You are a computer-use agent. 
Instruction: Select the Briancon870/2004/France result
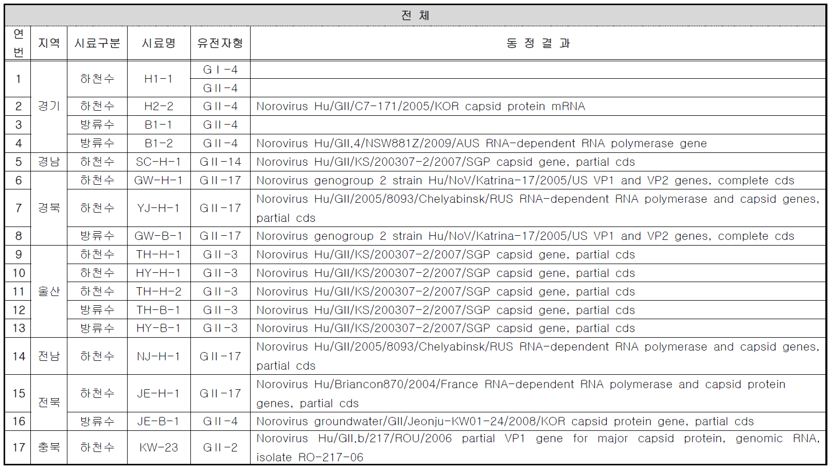pos(521,393)
